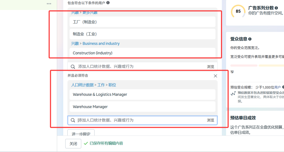This screenshot has height=152, width=284.
Task: Open the three-dot more options menu
Action: (x=49, y=4)
